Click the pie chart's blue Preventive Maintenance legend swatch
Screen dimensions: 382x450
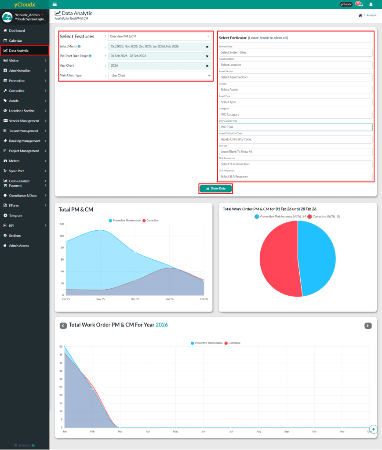[257, 217]
